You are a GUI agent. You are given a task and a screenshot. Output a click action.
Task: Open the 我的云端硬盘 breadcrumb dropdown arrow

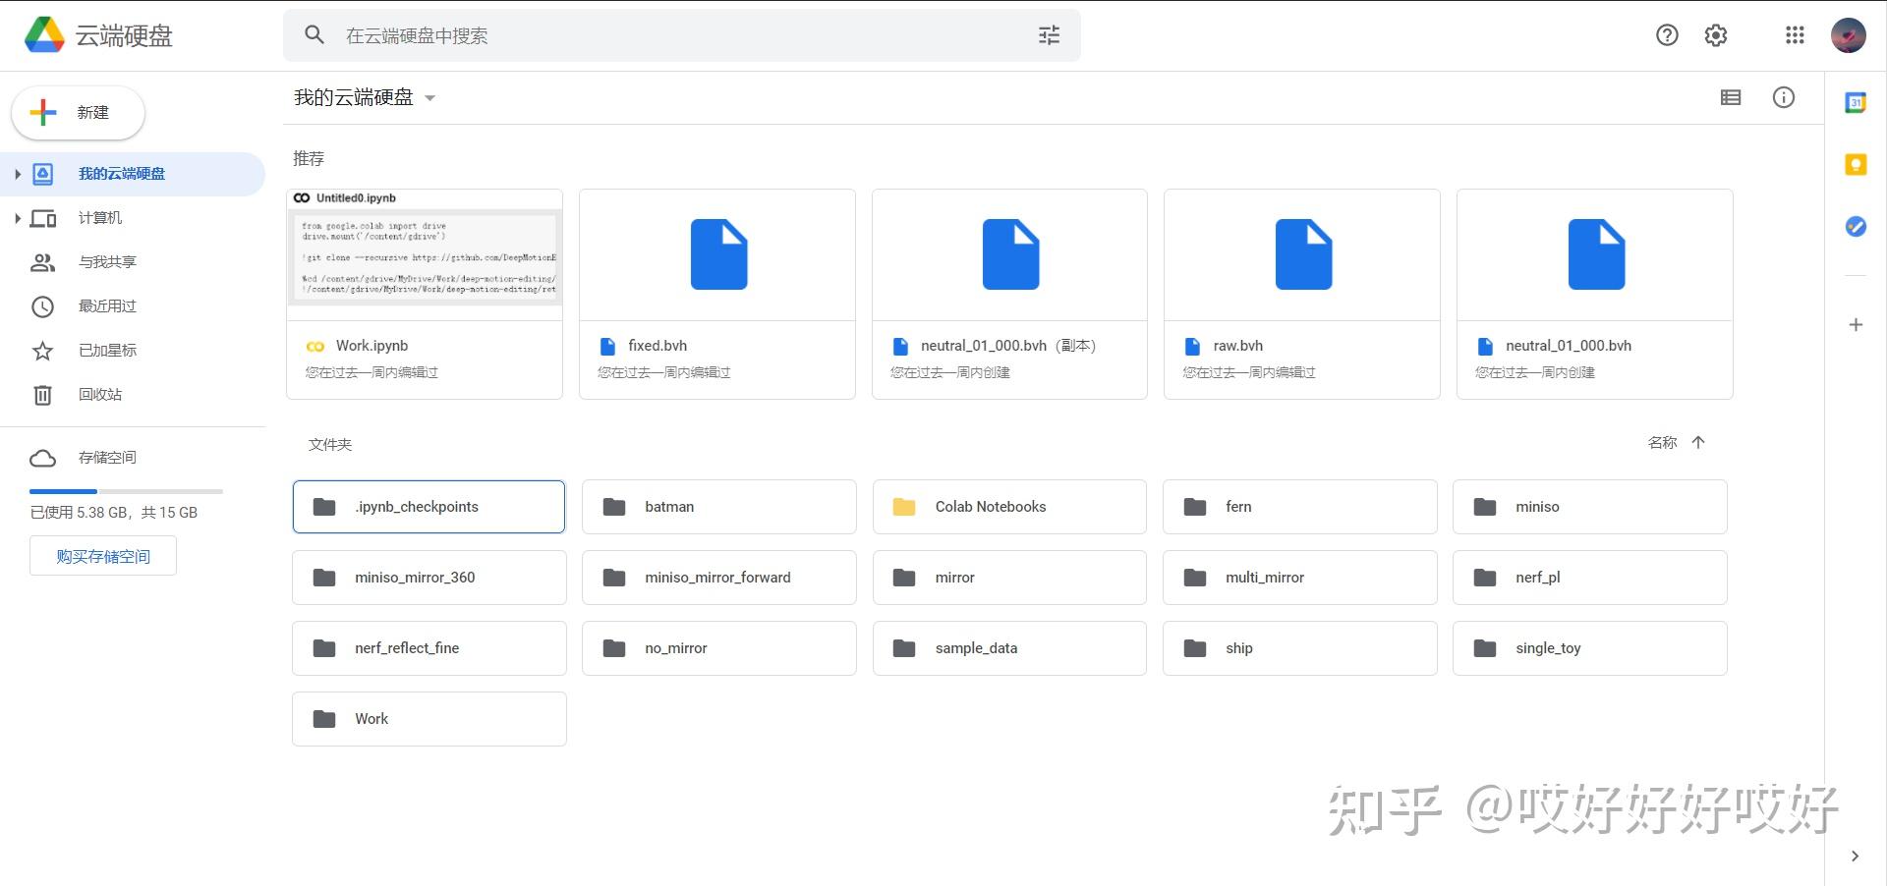click(x=430, y=97)
